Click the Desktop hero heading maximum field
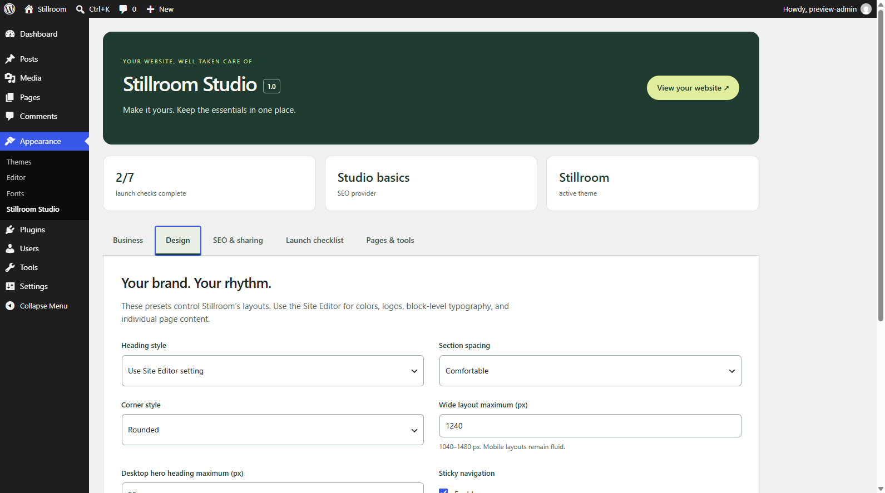Image resolution: width=885 pixels, height=493 pixels. point(273,488)
